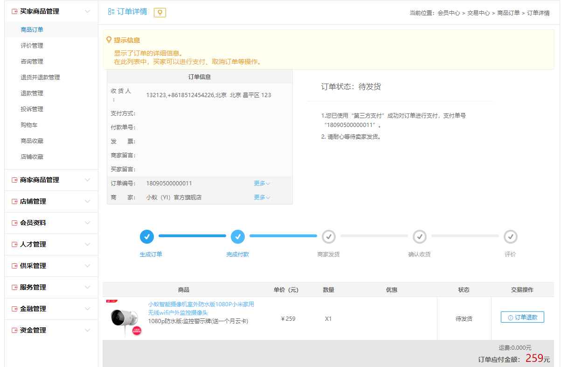Click the 生成订单 checkmark step circle
This screenshot has width=561, height=367.
[x=147, y=237]
